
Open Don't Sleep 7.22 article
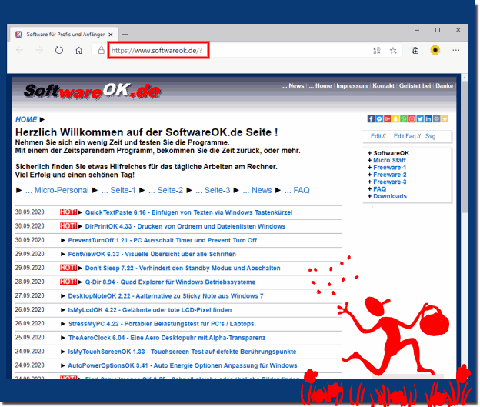point(182,268)
